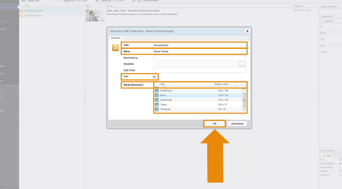Select the Teaser row showing 900 x 70
The width and height of the screenshot is (342, 189).
[198, 105]
